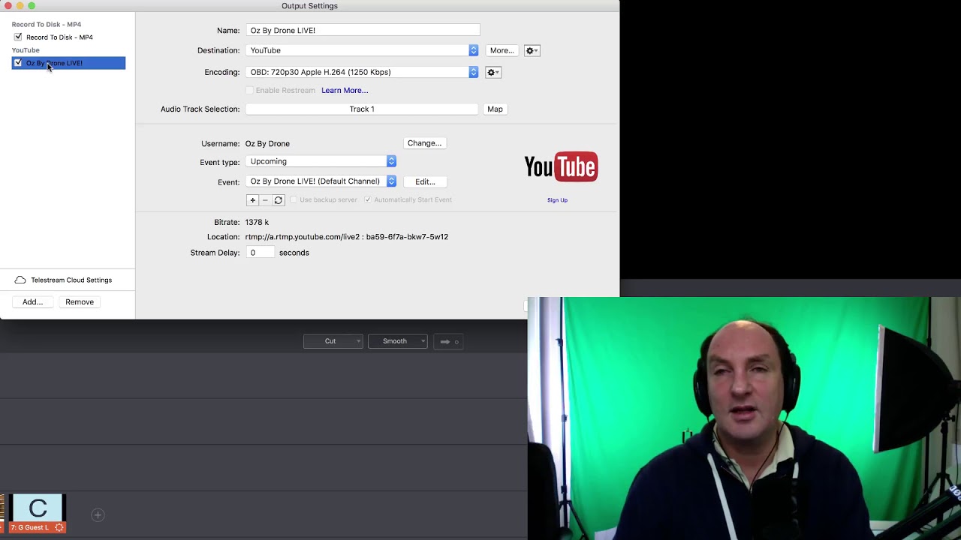Image resolution: width=961 pixels, height=540 pixels.
Task: Add a new YouTube event with plus
Action: pos(252,200)
